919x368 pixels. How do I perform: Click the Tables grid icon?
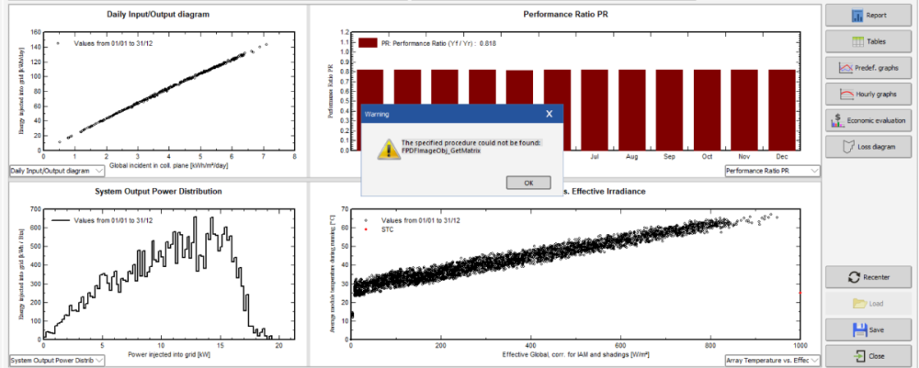tap(857, 42)
